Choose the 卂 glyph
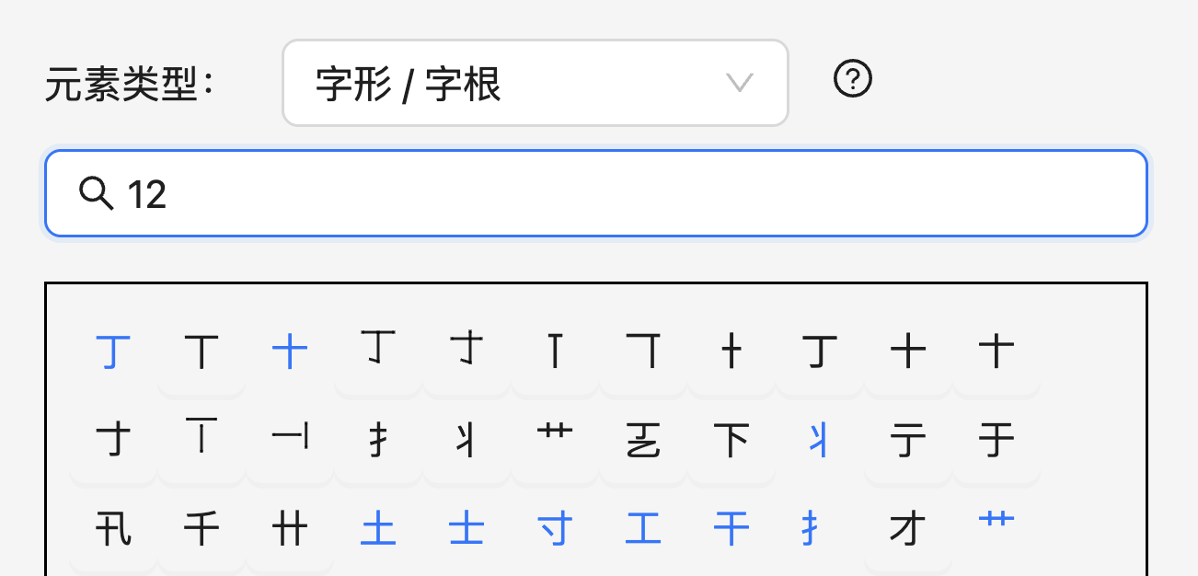This screenshot has height=576, width=1198. click(x=113, y=529)
